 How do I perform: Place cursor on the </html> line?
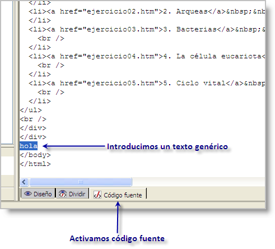[35, 164]
